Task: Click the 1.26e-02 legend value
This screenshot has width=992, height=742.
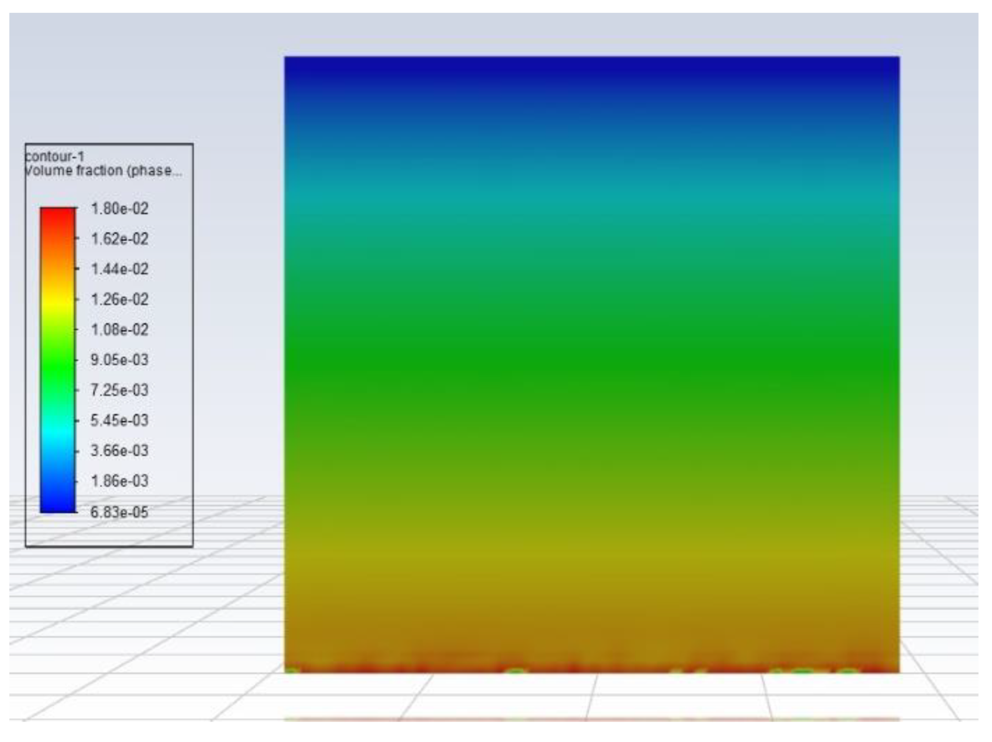Action: pyautogui.click(x=119, y=300)
